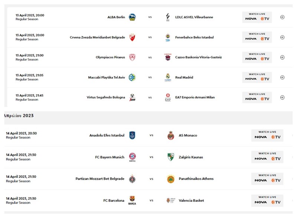Select the Fenerbahce Beko Istanbul crest
The image size is (297, 218).
[167, 37]
